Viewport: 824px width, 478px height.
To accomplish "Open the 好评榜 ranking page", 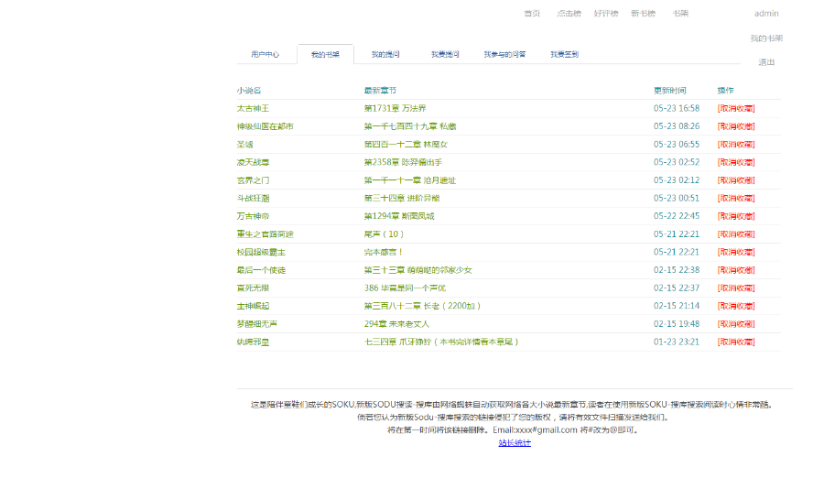I will coord(606,13).
